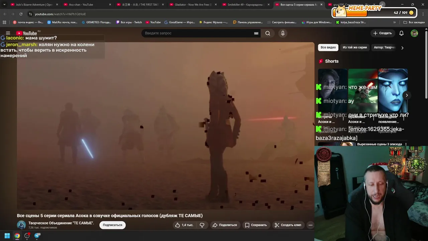Open the on-screen keyboard icon in search
The height and width of the screenshot is (241, 428).
[256, 33]
